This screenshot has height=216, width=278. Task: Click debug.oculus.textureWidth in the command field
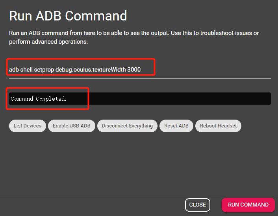pyautogui.click(x=91, y=70)
